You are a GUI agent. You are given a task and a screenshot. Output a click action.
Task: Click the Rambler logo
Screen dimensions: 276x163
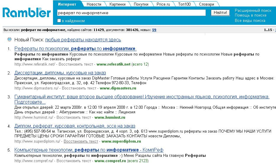pyautogui.click(x=27, y=13)
